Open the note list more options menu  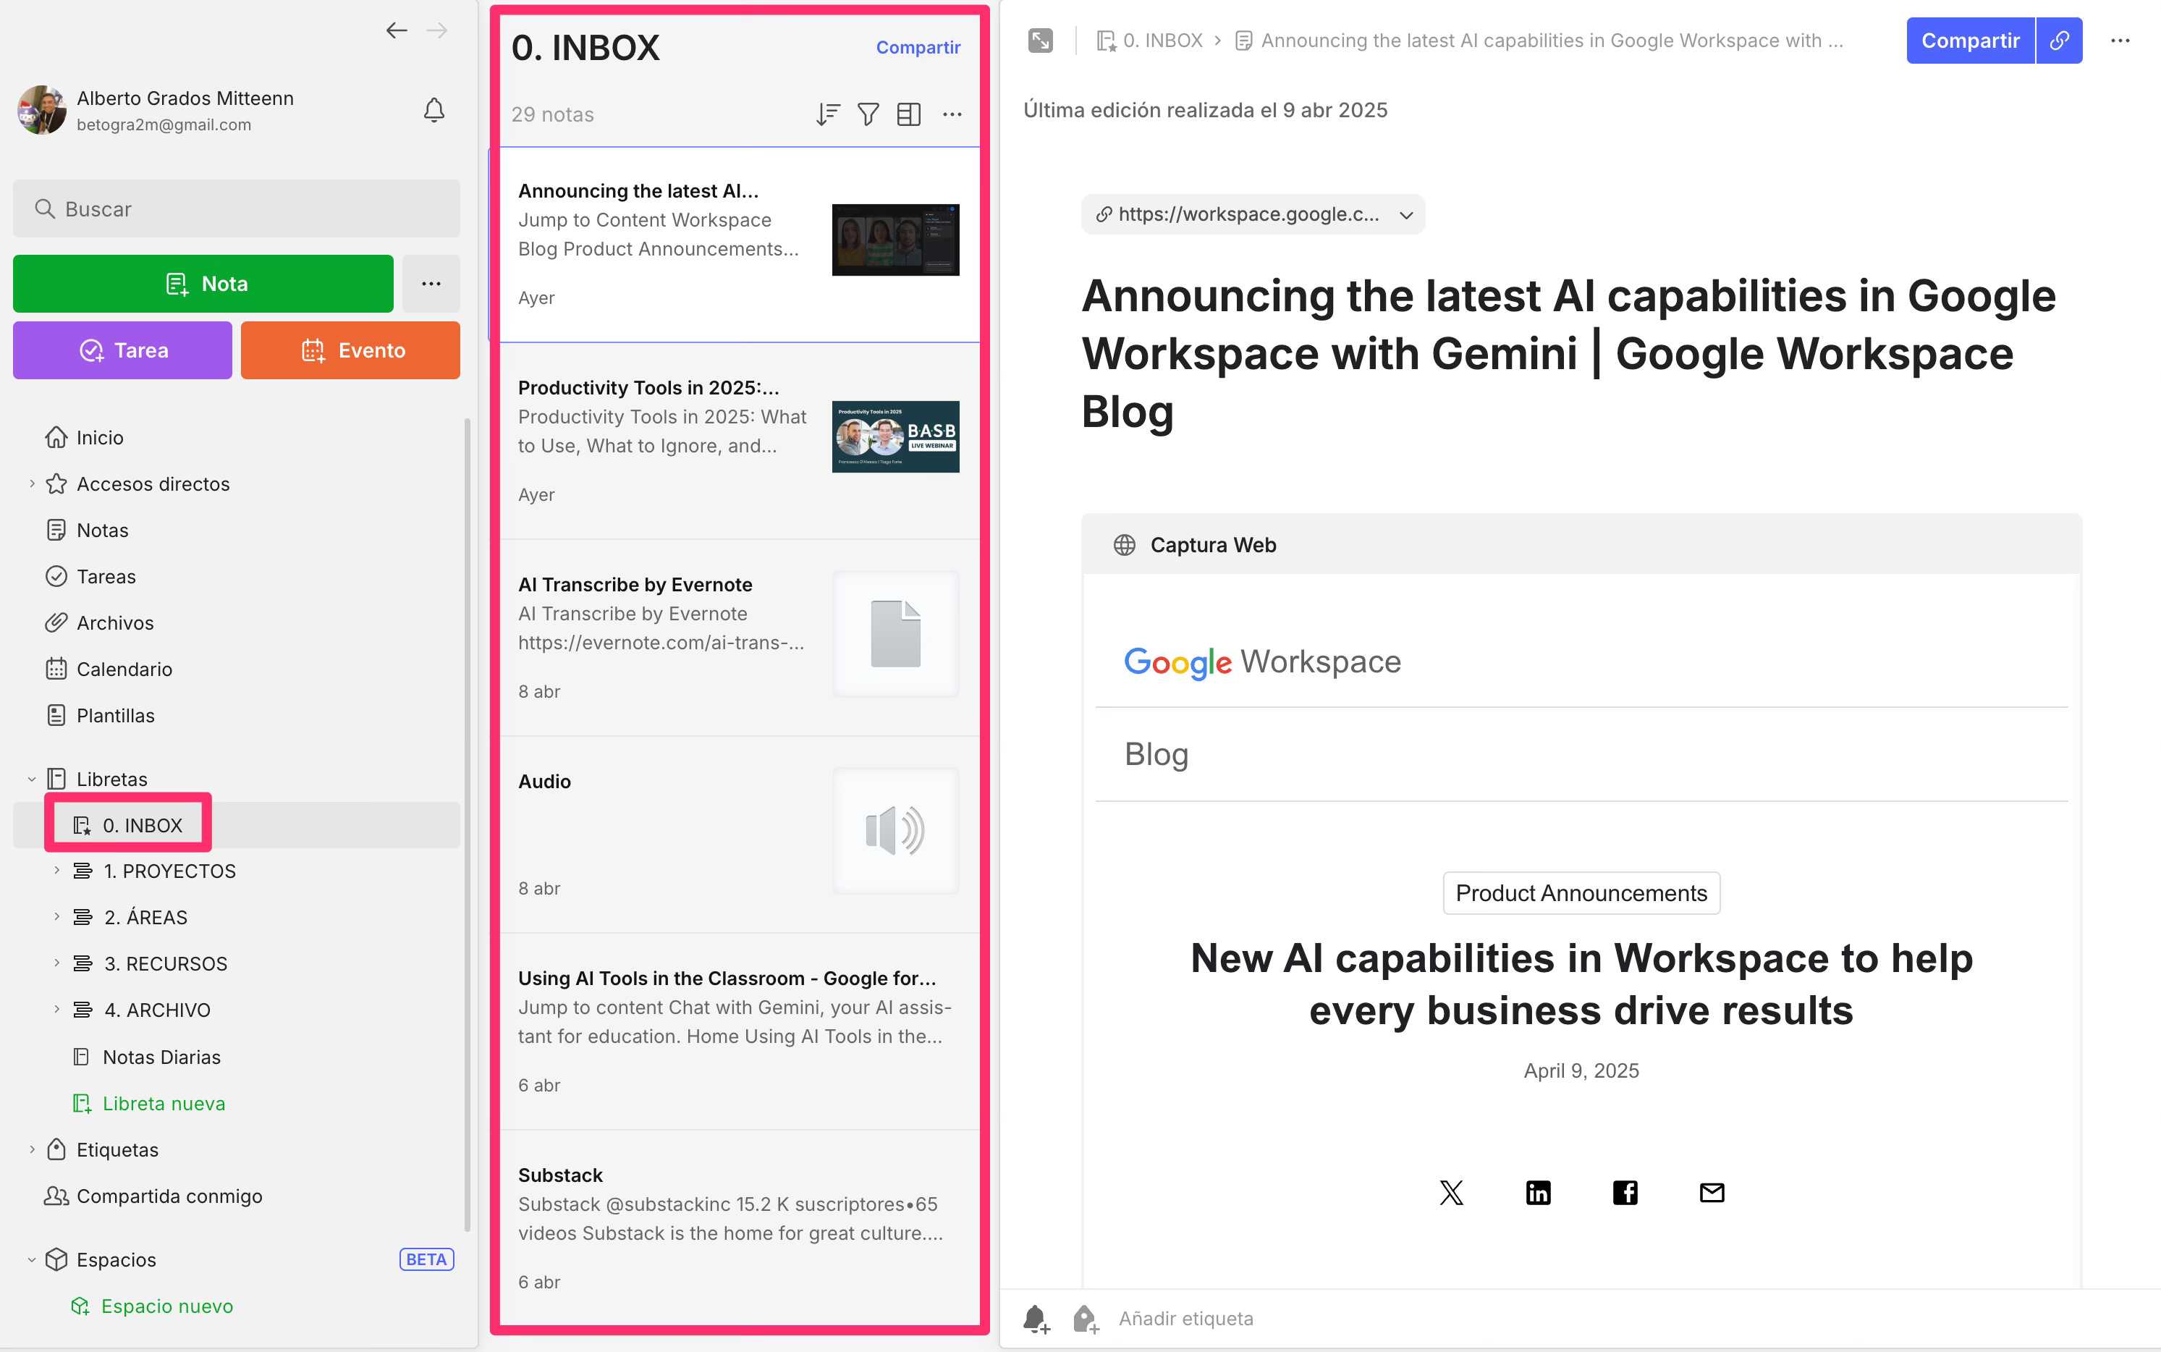click(x=952, y=114)
